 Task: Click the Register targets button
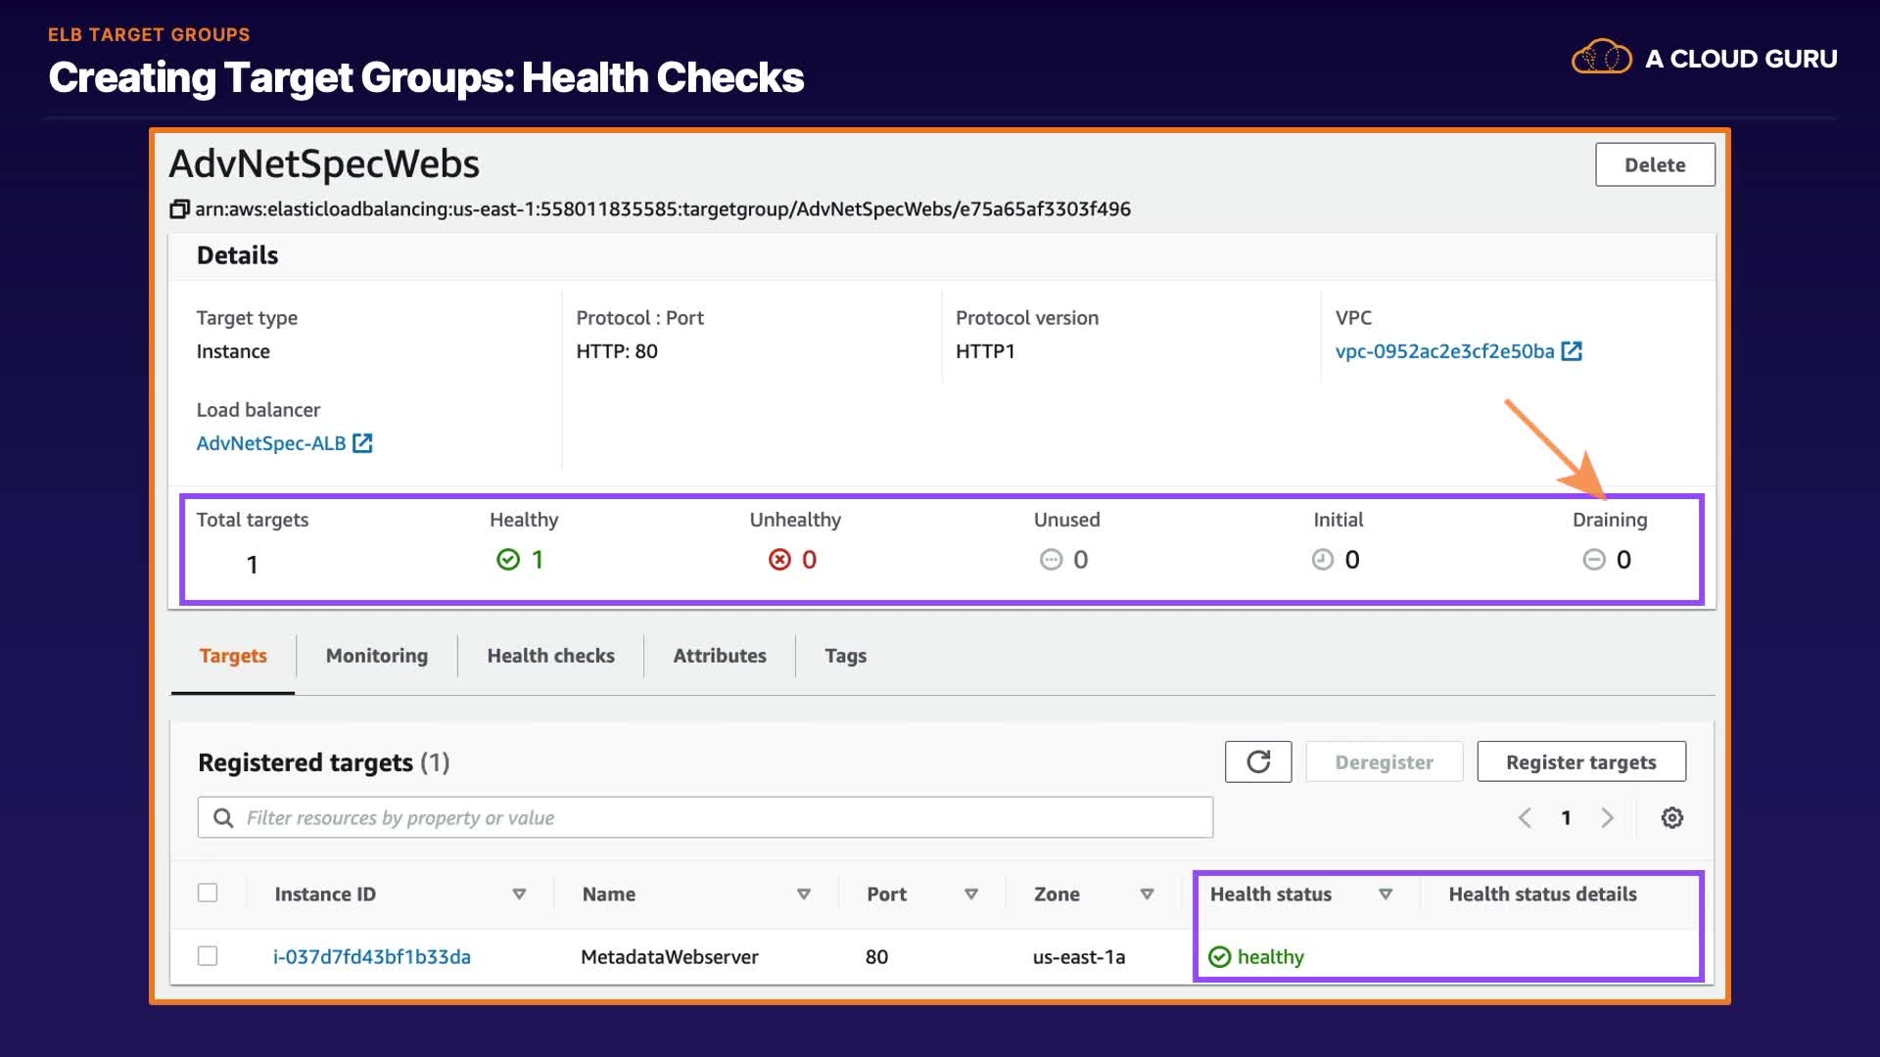click(x=1580, y=761)
